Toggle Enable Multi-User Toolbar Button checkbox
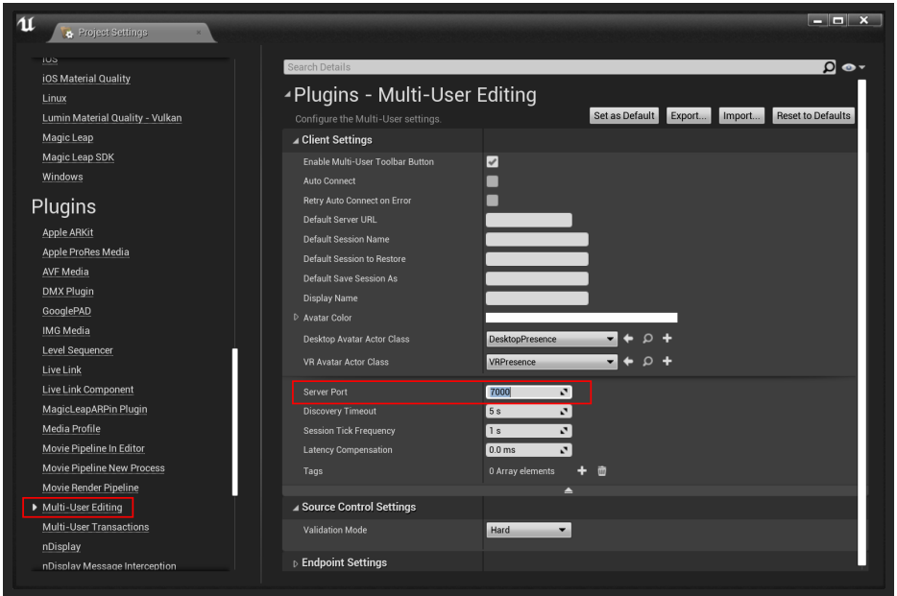This screenshot has width=897, height=596. pyautogui.click(x=493, y=161)
